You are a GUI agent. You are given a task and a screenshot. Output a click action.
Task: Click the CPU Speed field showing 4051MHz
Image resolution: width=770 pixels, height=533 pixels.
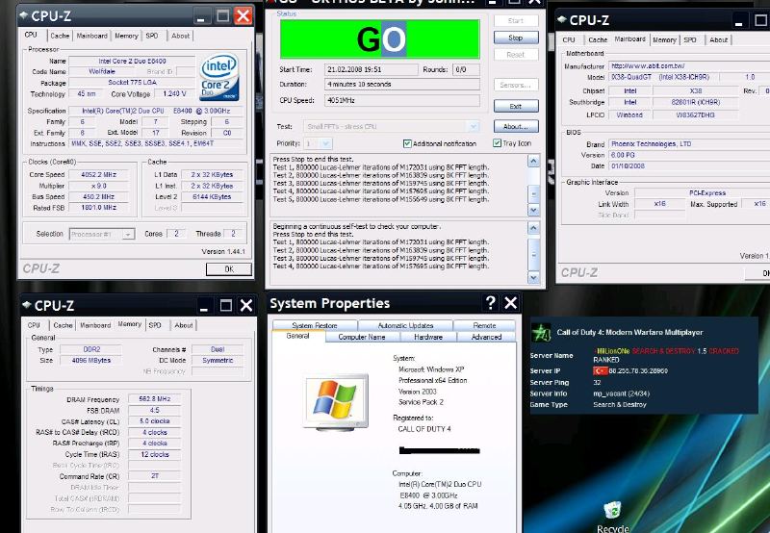[x=402, y=100]
